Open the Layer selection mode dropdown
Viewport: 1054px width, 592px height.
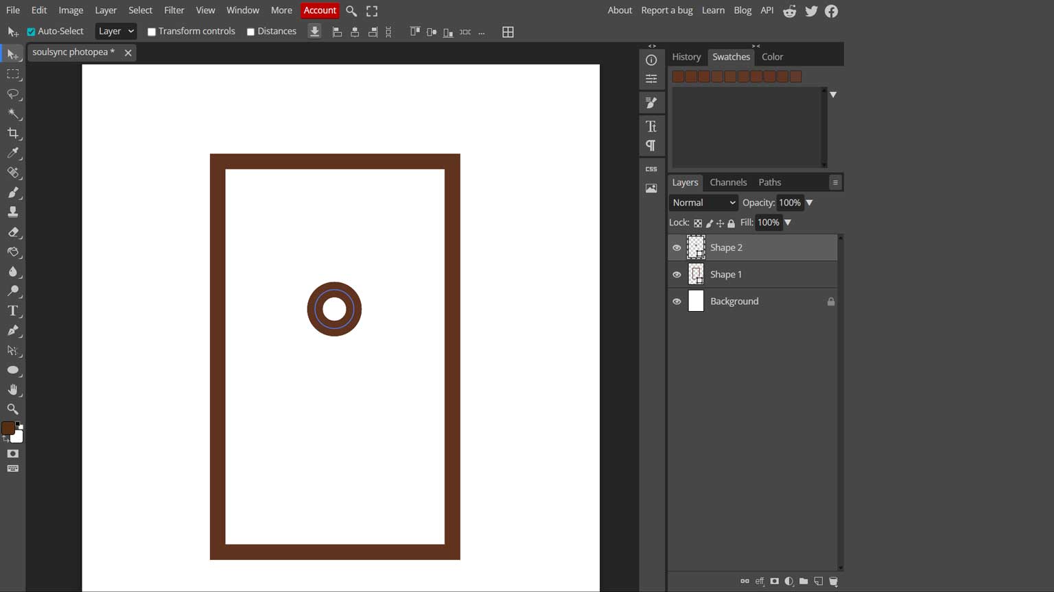(115, 31)
